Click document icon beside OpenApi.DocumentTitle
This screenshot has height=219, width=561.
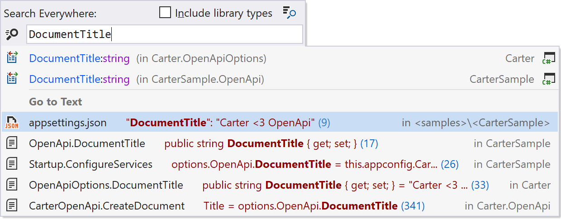(12, 143)
